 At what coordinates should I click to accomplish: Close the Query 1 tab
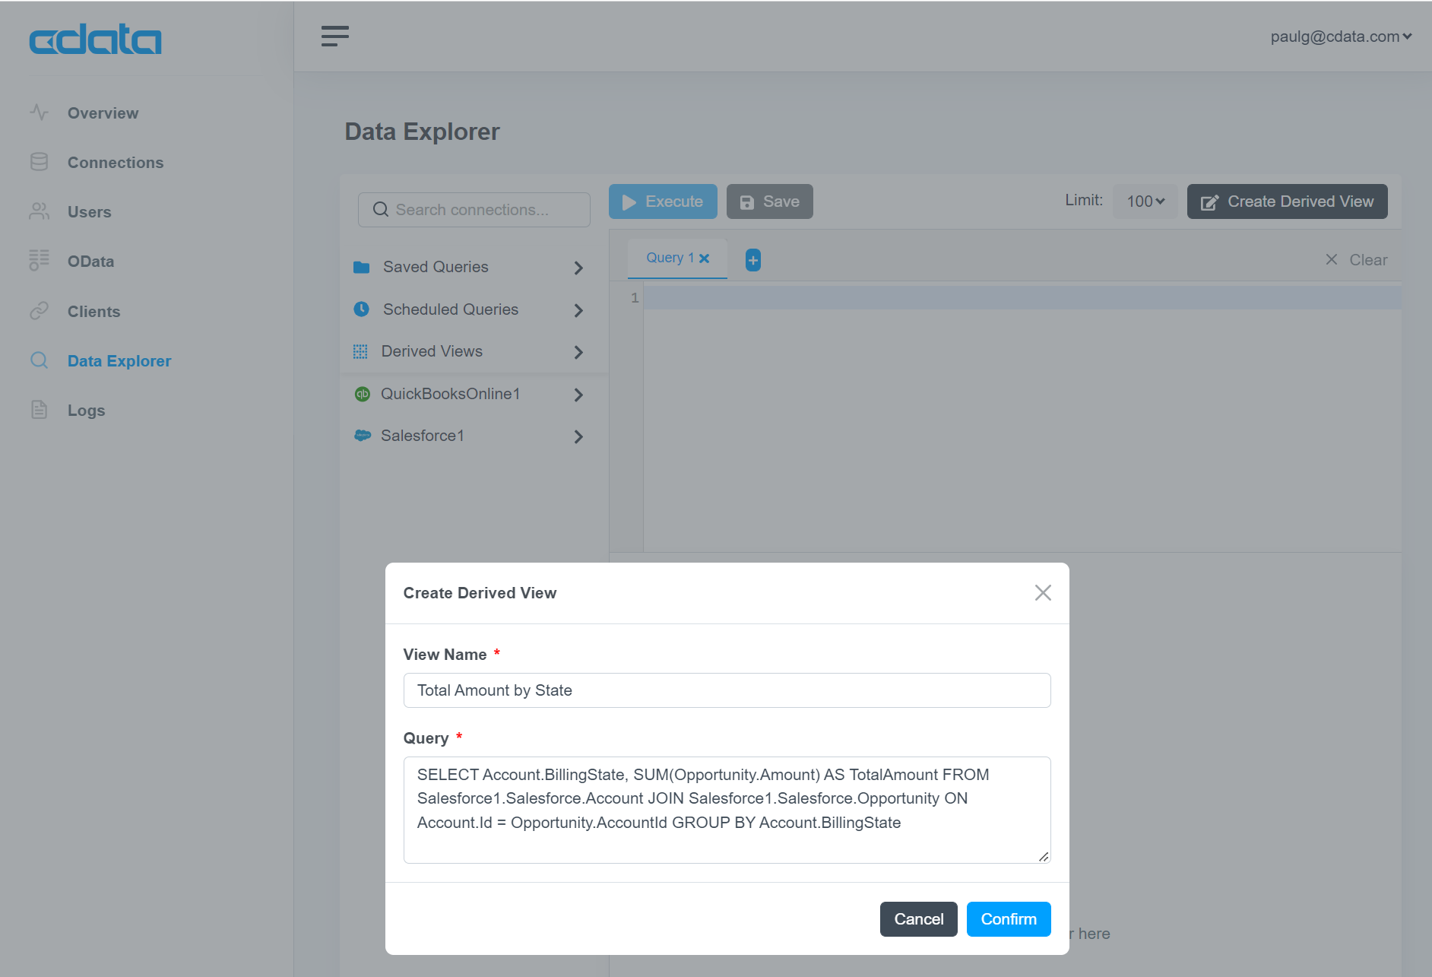pos(705,259)
